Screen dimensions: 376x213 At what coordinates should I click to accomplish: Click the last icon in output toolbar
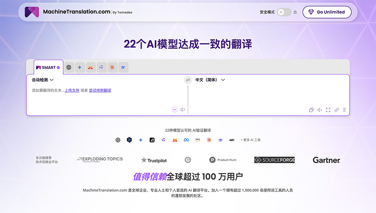(344, 110)
